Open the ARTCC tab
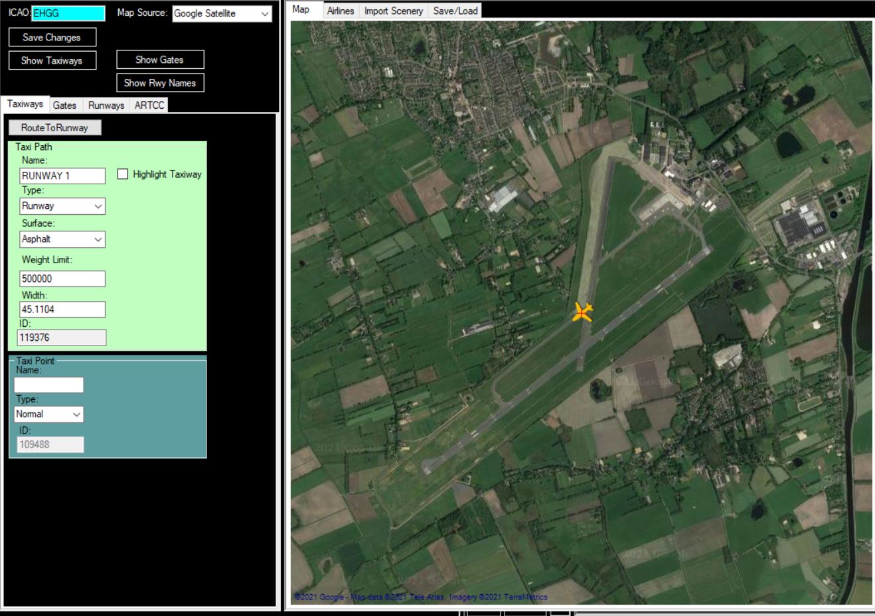Image resolution: width=875 pixels, height=616 pixels. [149, 105]
